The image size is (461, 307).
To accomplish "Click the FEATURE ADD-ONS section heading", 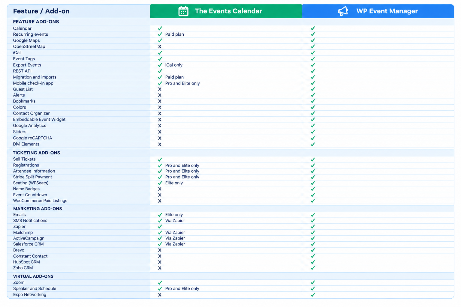I will point(36,22).
